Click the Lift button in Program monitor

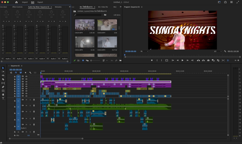tap(198, 60)
